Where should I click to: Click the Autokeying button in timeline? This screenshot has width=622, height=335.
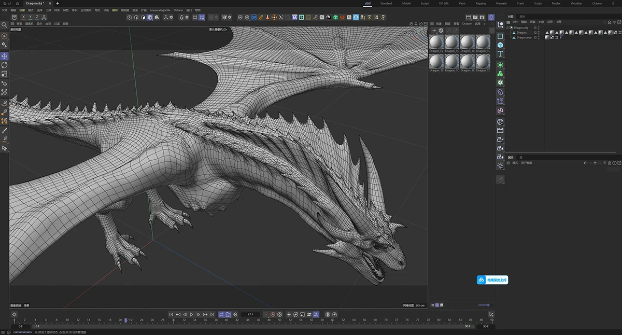[273, 314]
